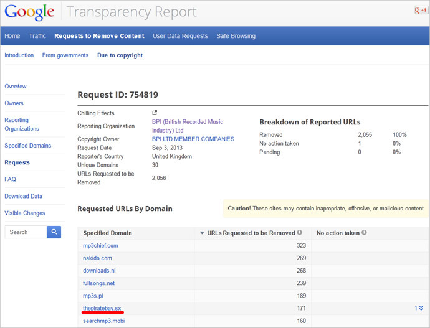
Task: Open the Chilling Effects external link icon
Action: click(155, 113)
